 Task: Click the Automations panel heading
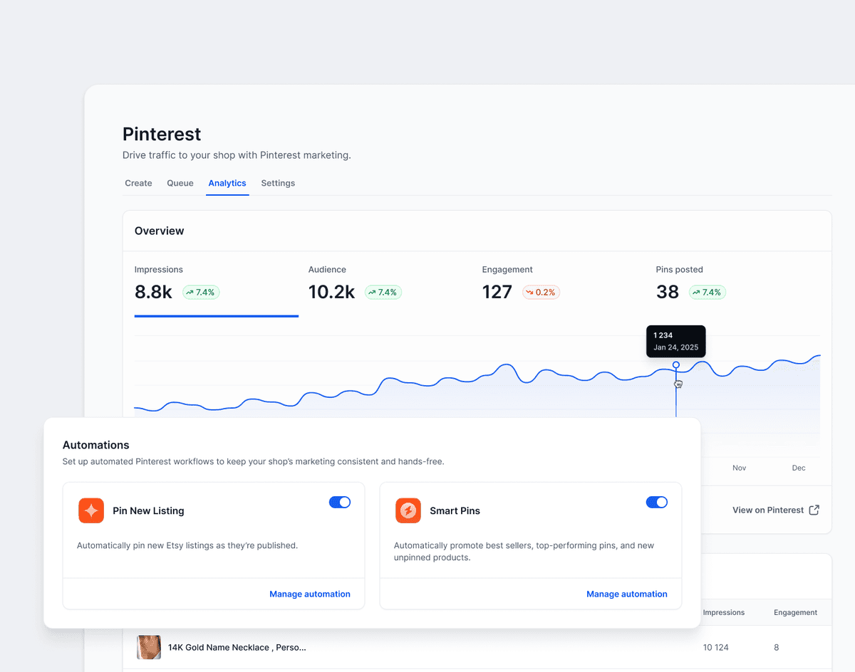tap(96, 445)
